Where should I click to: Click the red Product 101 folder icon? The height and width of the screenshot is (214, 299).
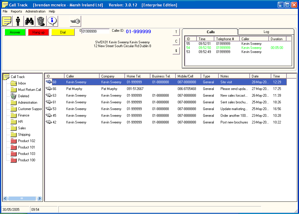(x=13, y=147)
